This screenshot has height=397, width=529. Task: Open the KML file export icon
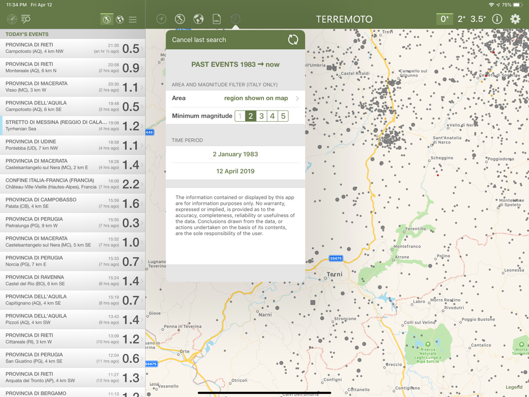click(x=216, y=19)
